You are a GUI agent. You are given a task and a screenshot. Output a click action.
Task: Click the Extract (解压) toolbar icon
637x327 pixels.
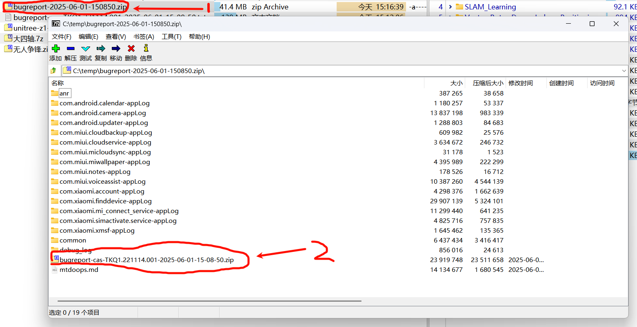[x=71, y=49]
